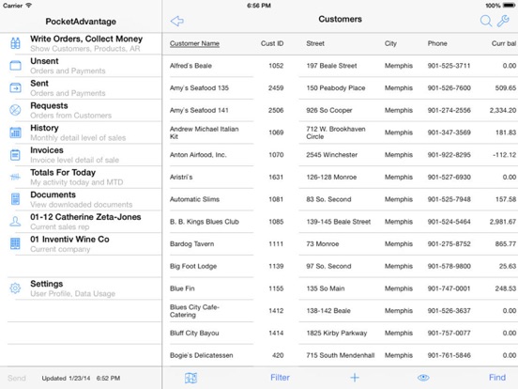Image resolution: width=518 pixels, height=389 pixels.
Task: Open Unsent Orders and Payments
Action: coord(81,66)
